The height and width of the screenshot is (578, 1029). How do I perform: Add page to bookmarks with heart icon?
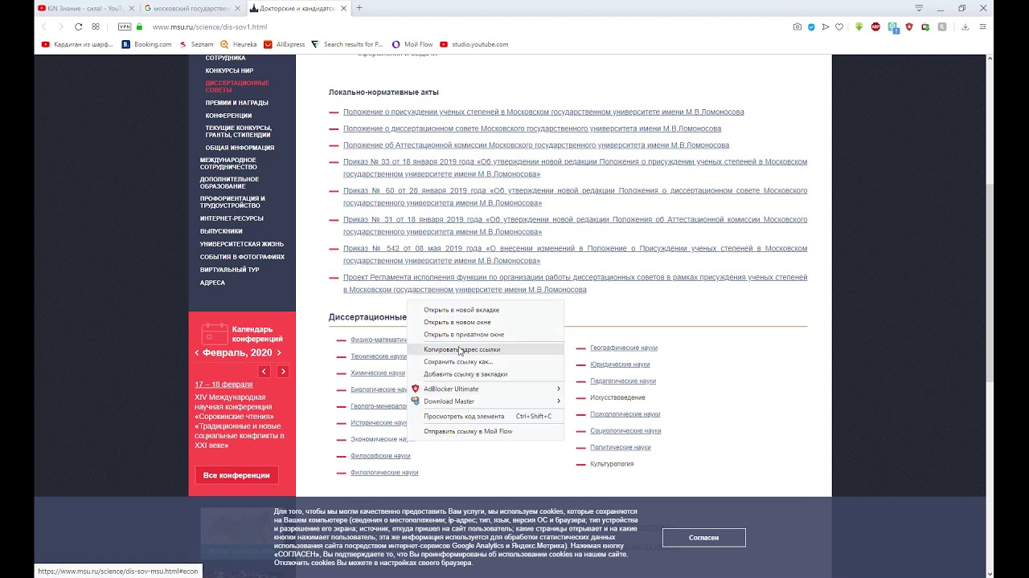pos(839,26)
